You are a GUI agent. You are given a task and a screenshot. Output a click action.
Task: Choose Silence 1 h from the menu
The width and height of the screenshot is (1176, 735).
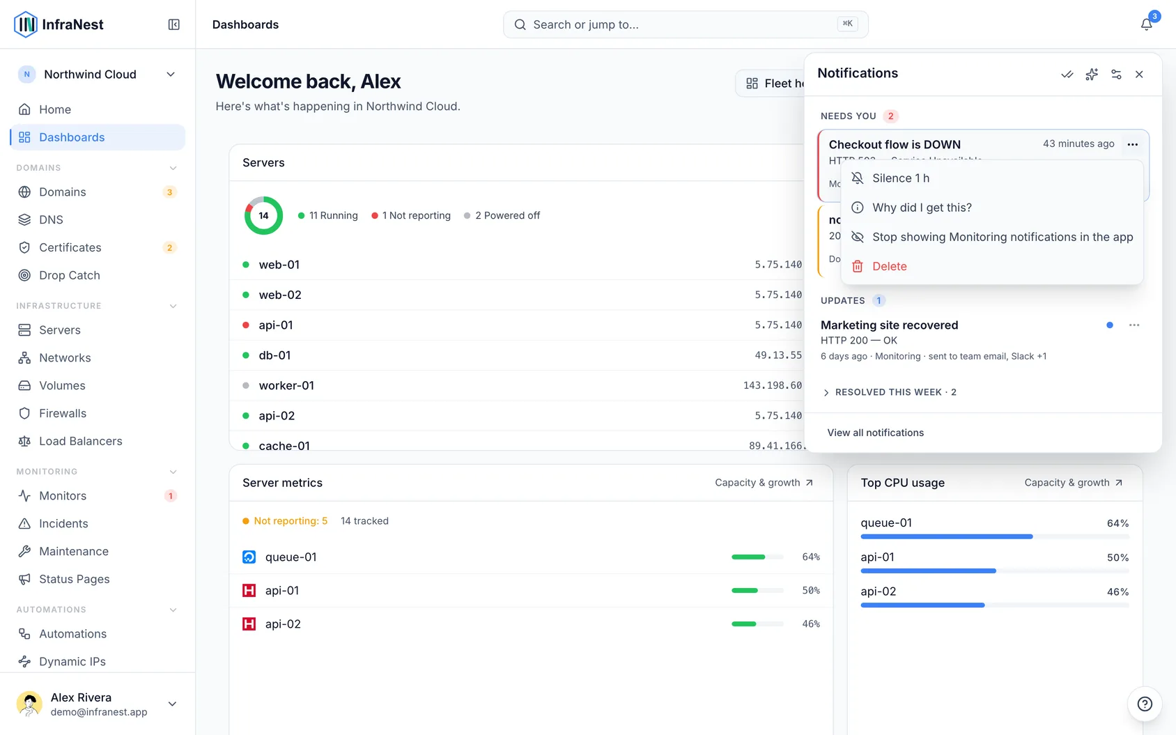[992, 178]
